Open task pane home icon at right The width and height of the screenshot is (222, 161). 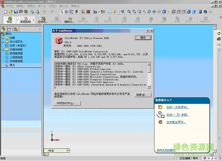219,33
